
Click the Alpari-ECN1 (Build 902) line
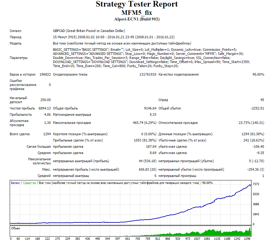tap(137, 19)
